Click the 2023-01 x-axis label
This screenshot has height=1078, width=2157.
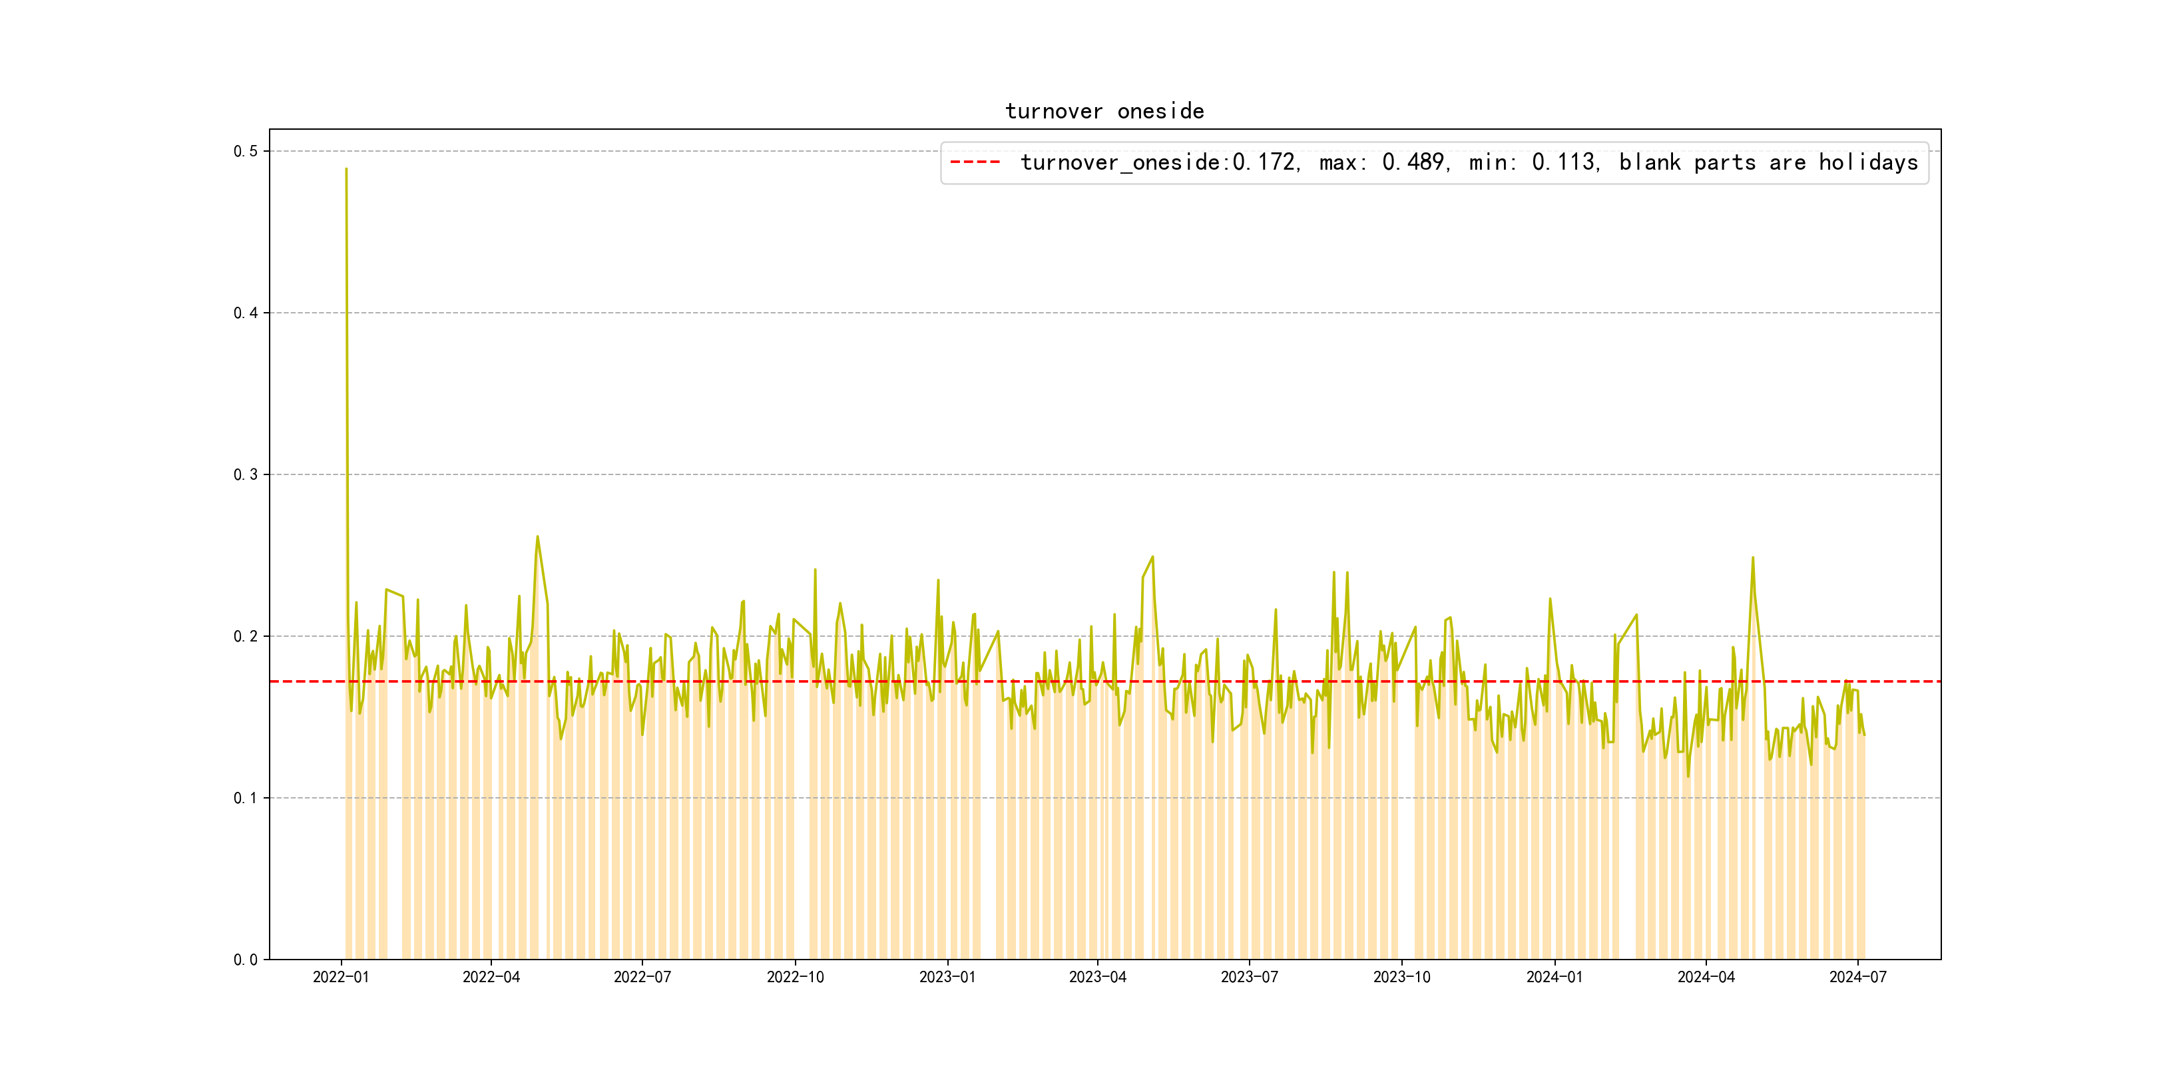coord(947,978)
